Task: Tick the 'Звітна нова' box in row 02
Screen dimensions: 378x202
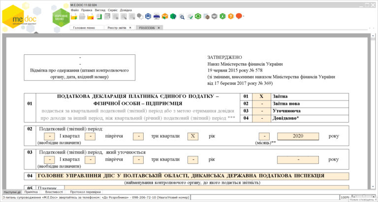Action: pos(261,104)
